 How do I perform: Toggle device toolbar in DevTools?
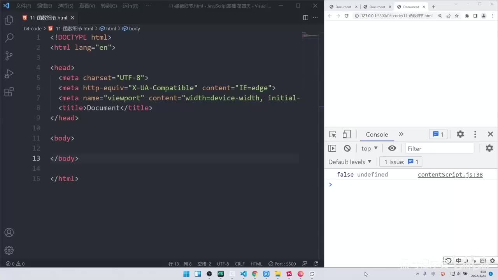pos(346,134)
